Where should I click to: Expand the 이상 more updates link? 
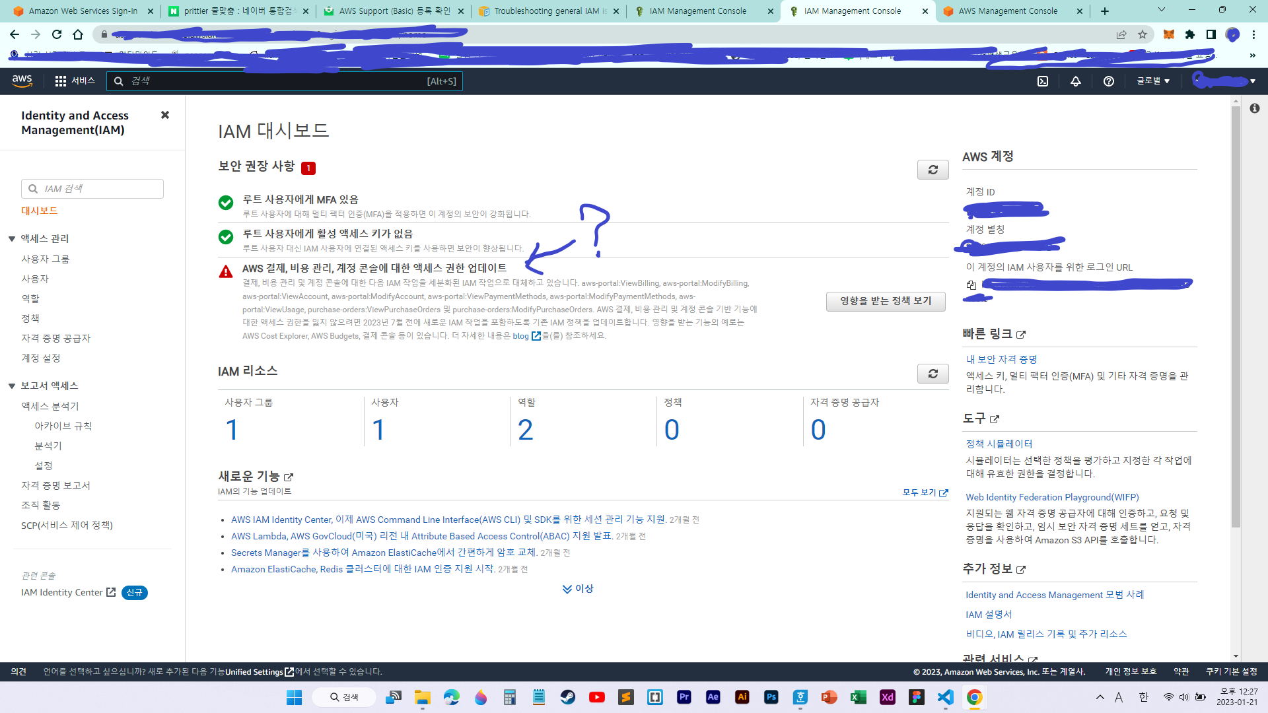tap(578, 588)
